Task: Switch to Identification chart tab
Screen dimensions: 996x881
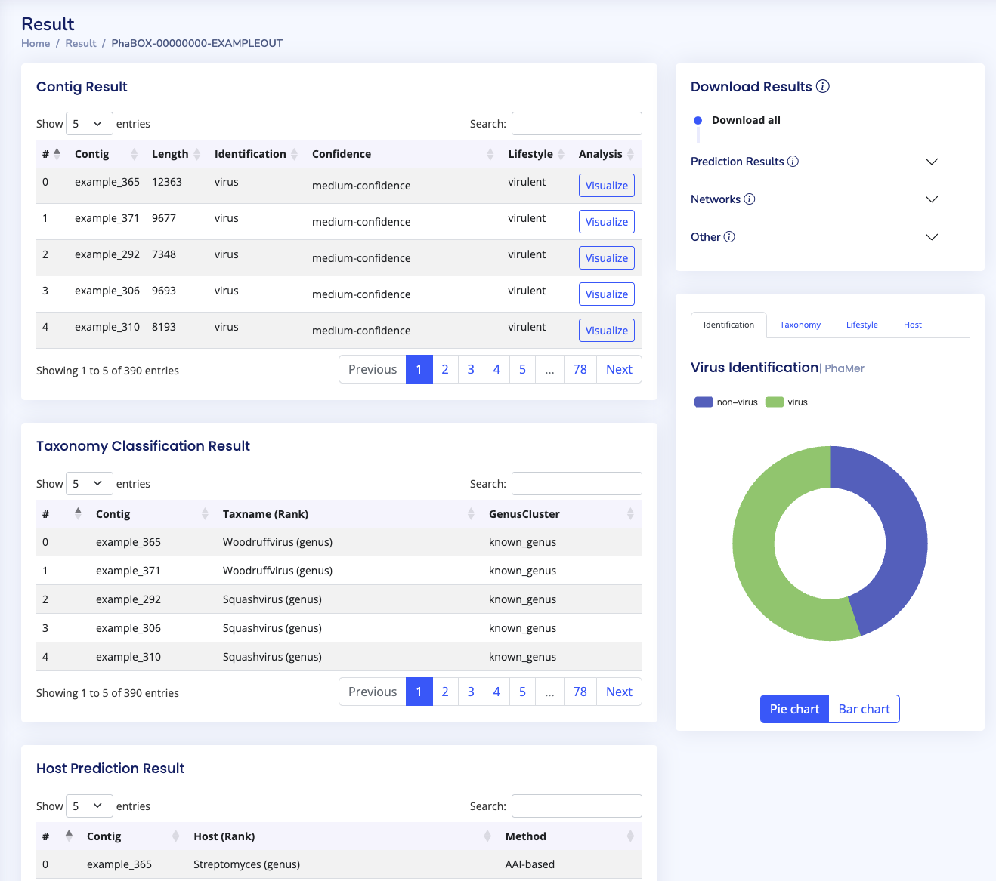Action: [x=728, y=325]
